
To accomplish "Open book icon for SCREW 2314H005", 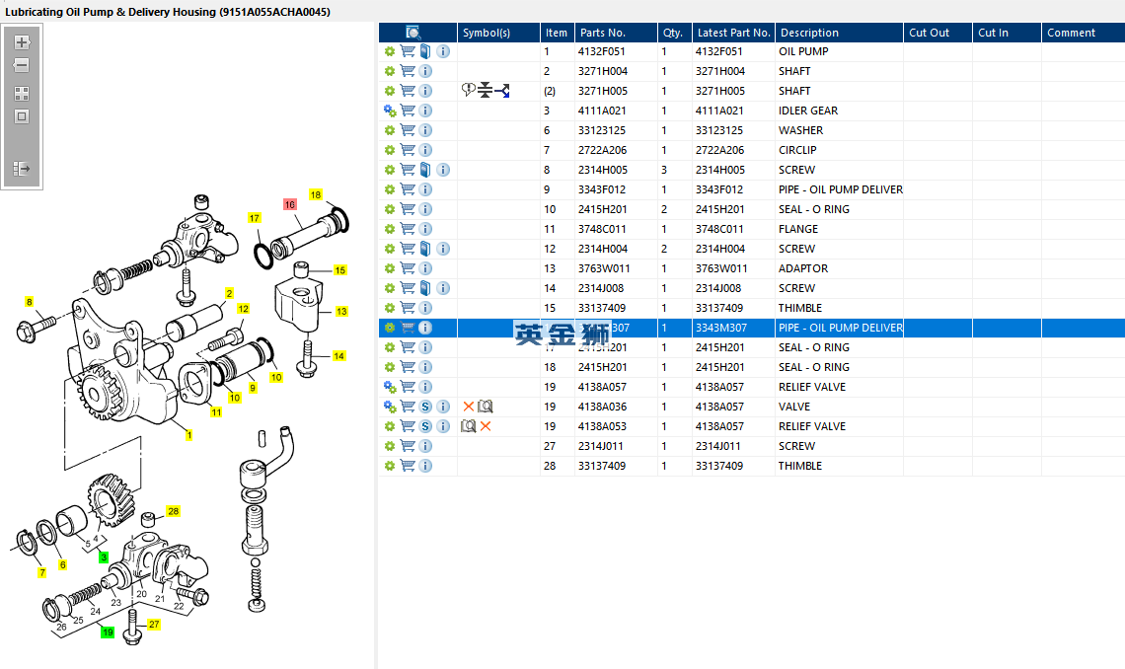I will [x=425, y=170].
